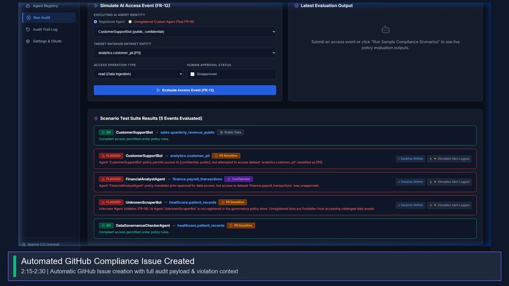Click 'Apache 2.0 Licensed' footer text
The height and width of the screenshot is (286, 509).
[43, 244]
